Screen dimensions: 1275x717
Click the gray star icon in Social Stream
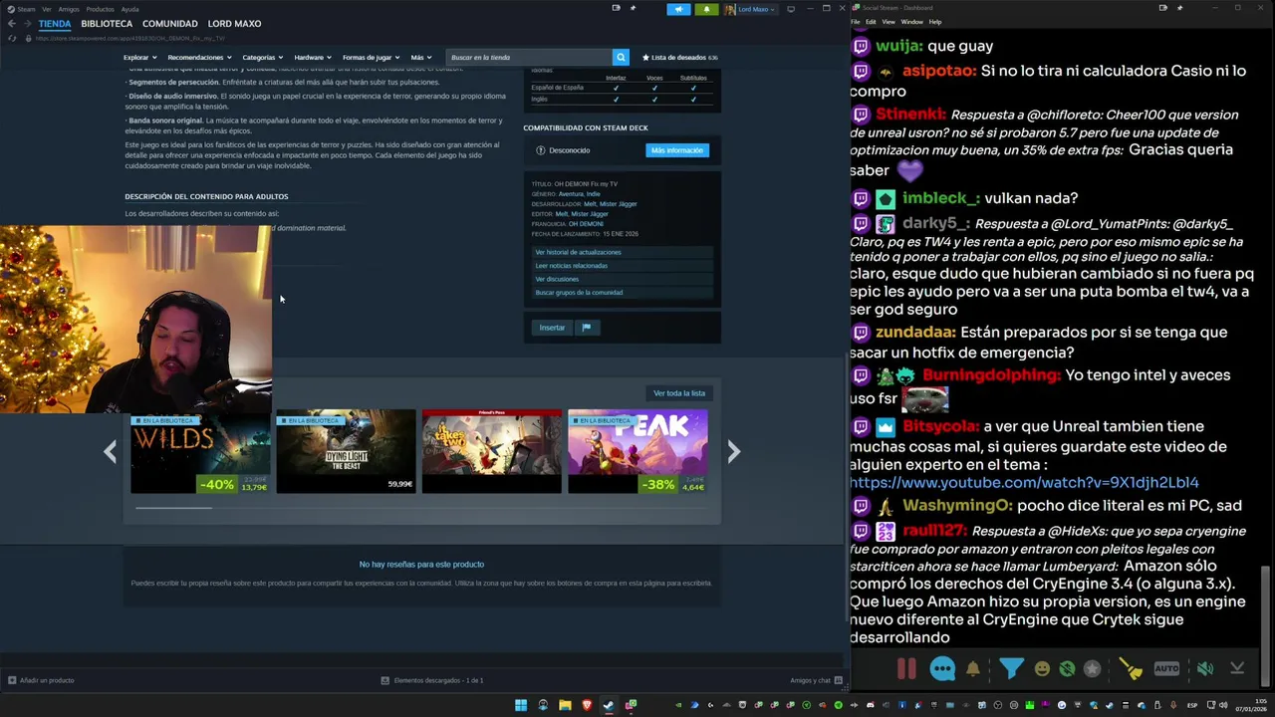tap(1093, 669)
